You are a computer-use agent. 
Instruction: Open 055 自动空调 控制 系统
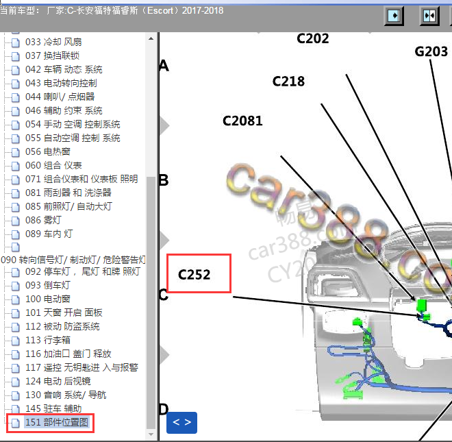73,138
